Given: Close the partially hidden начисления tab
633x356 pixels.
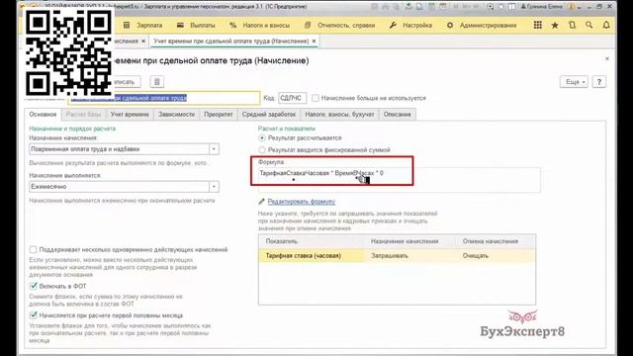Looking at the screenshot, I should 143,42.
